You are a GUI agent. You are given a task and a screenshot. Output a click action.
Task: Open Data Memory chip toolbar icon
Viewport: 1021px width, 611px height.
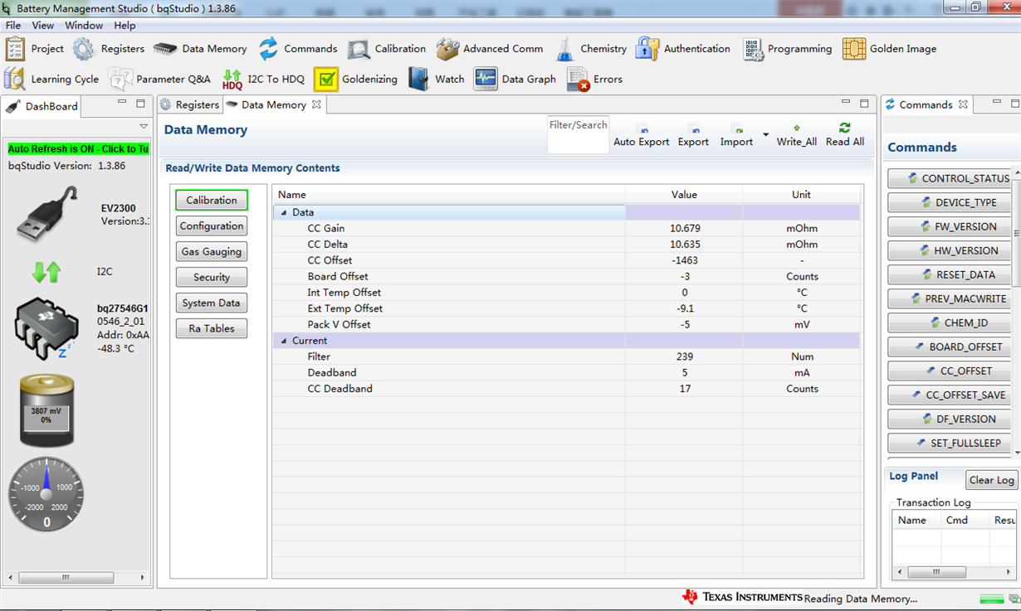(x=165, y=49)
